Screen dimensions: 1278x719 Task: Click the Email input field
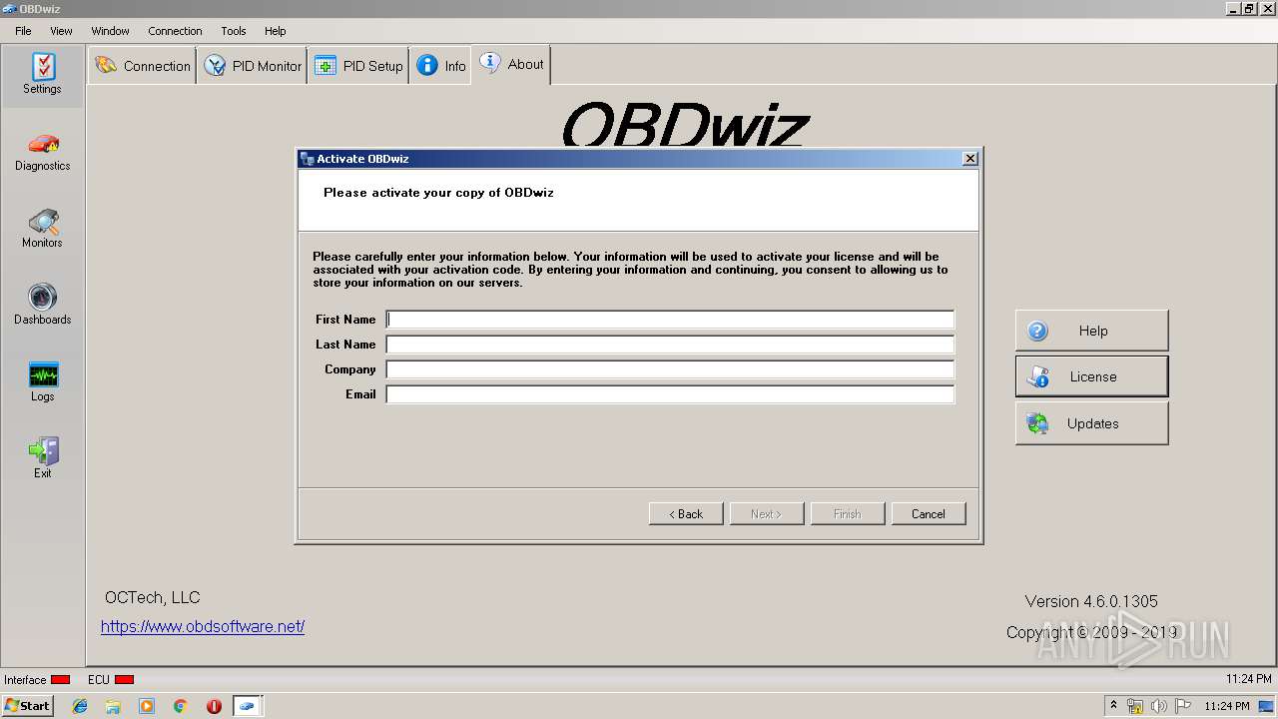670,394
